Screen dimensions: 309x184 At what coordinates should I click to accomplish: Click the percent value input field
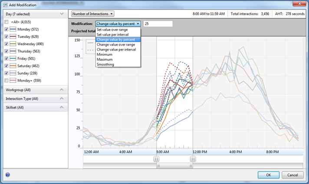[158, 24]
